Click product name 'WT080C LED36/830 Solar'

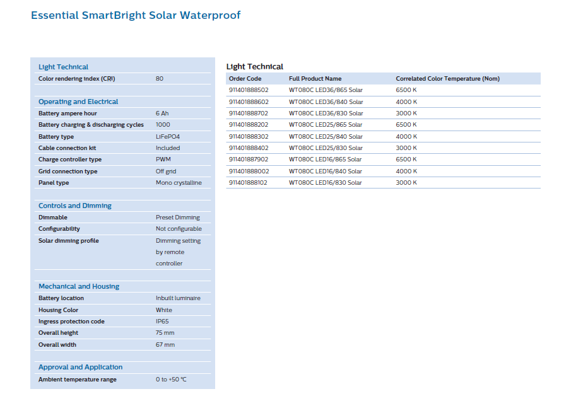(326, 113)
